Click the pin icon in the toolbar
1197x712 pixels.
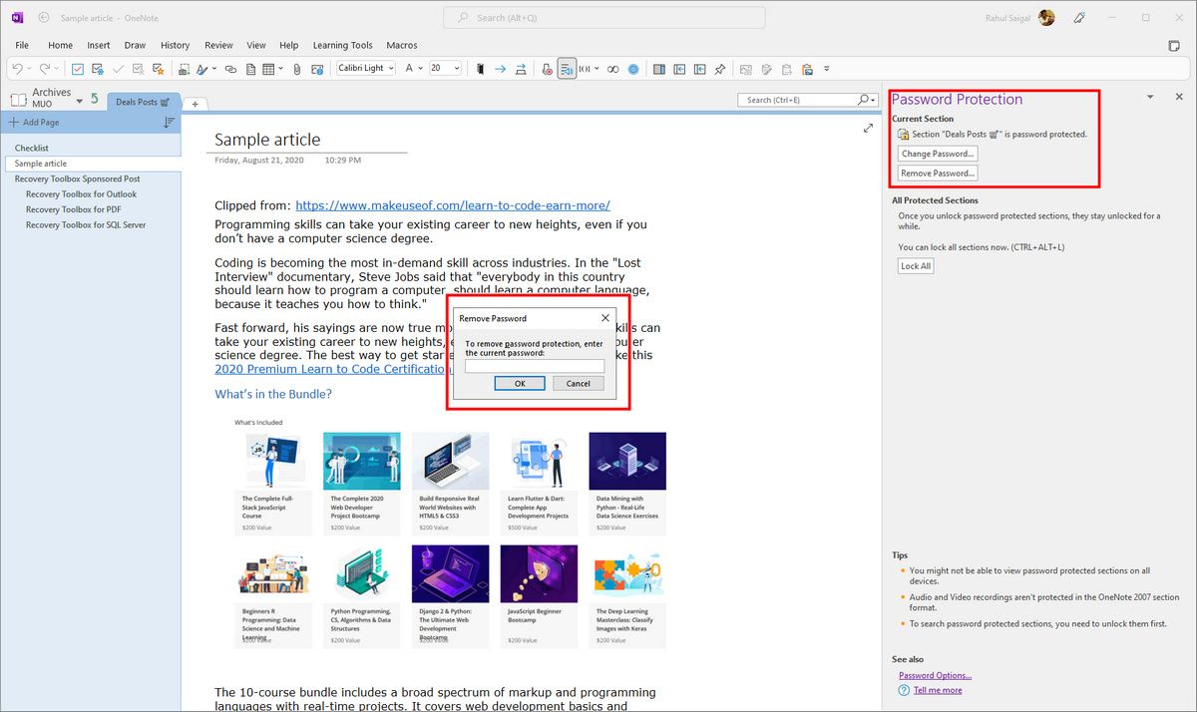(720, 69)
